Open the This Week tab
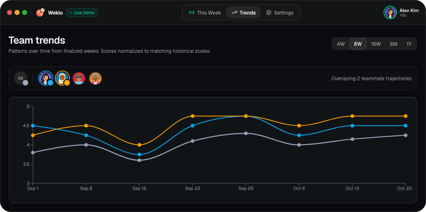Viewport: 426px width, 212px height. click(205, 13)
